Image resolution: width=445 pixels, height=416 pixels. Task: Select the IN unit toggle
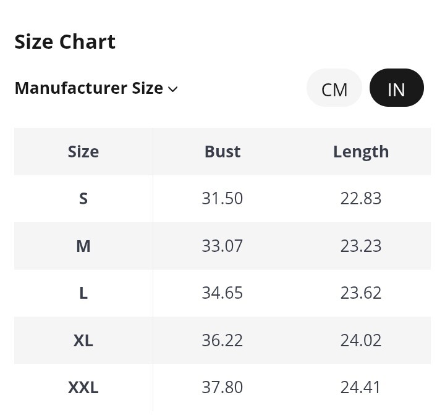(396, 88)
